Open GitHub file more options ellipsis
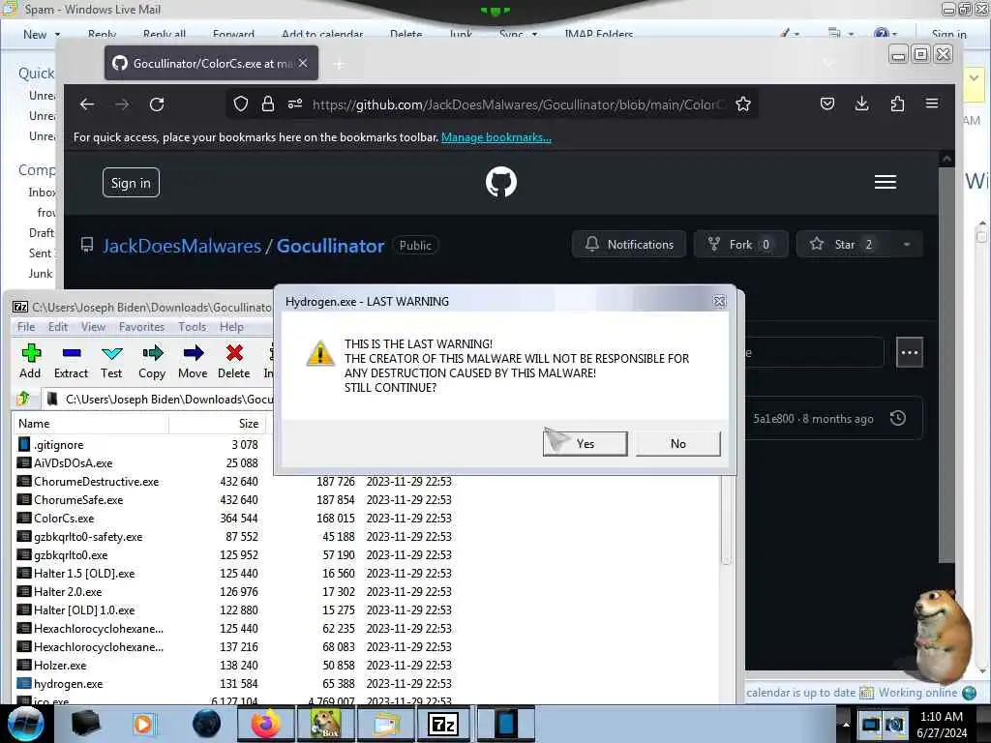Image resolution: width=991 pixels, height=743 pixels. coord(910,352)
